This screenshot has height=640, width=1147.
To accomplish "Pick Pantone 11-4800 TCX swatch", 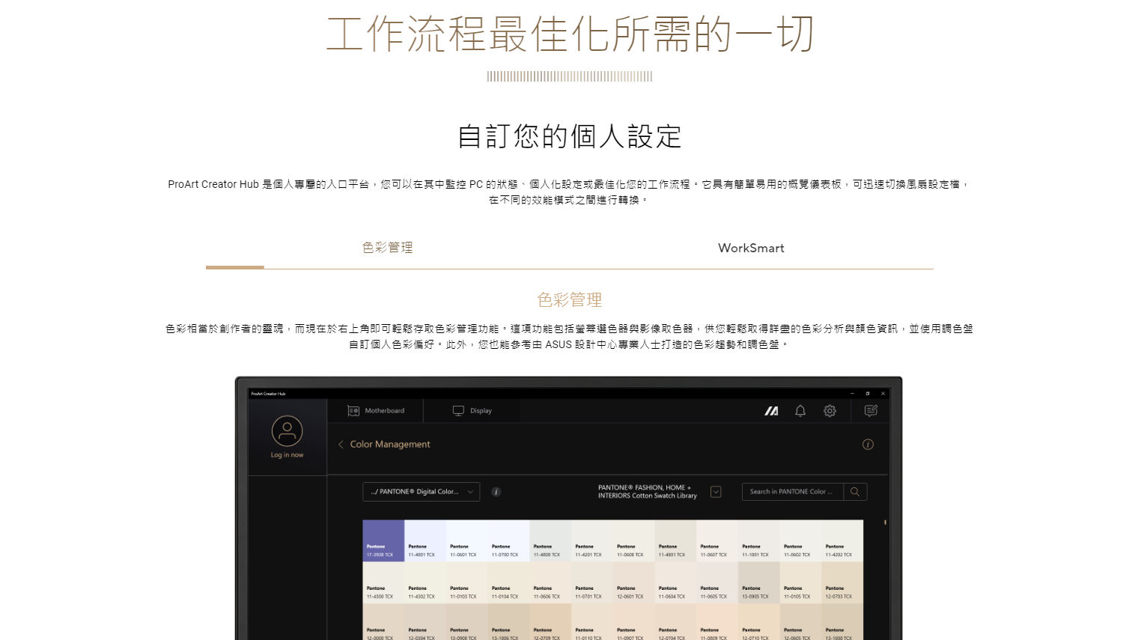I will pyautogui.click(x=550, y=541).
